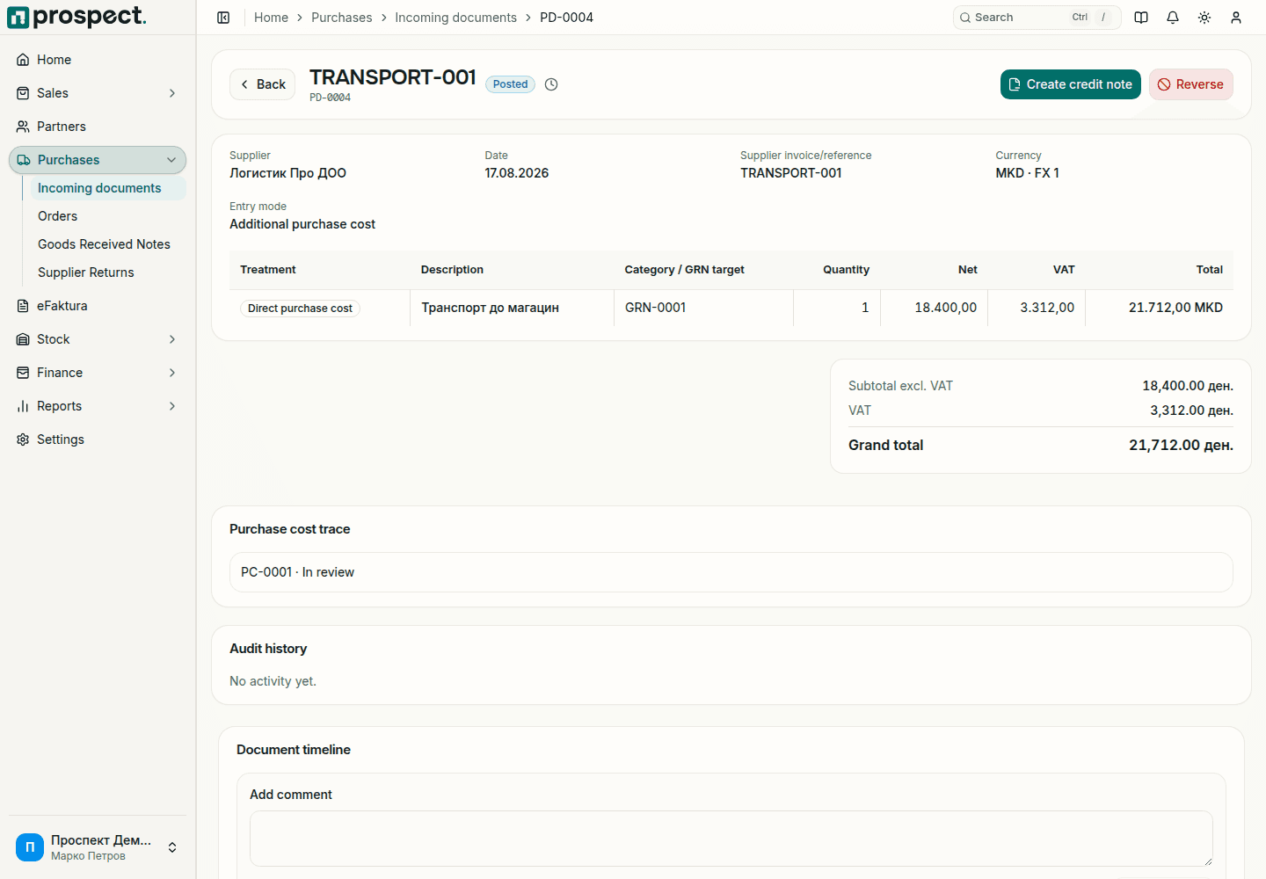Screen dimensions: 1266x879
Task: Expand the Reports menu chevron
Action: coord(172,406)
